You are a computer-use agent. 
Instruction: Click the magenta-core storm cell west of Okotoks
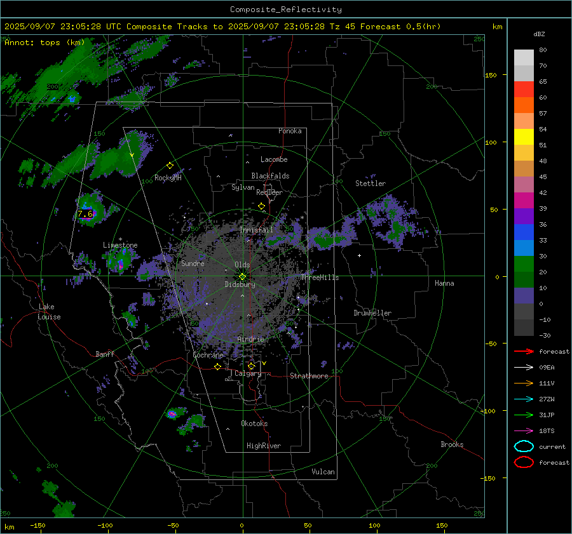click(172, 414)
